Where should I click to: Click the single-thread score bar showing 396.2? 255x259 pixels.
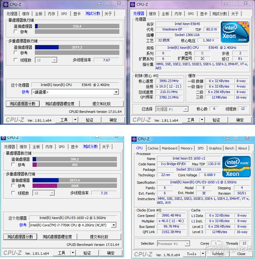pos(75,159)
